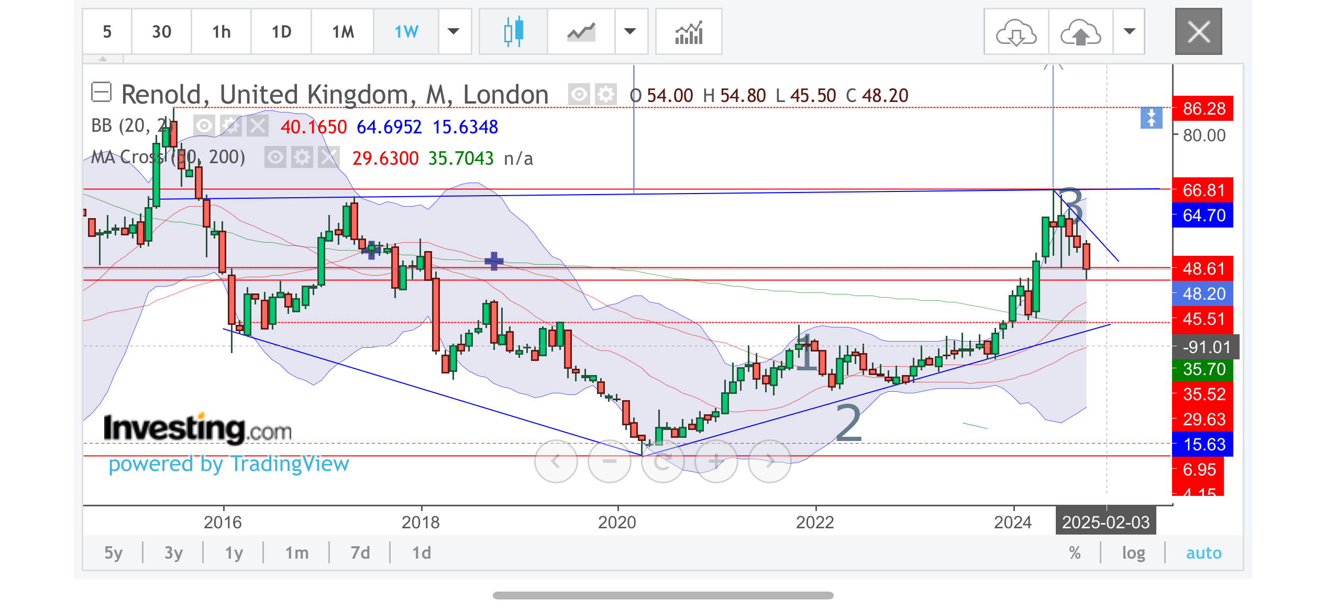The height and width of the screenshot is (612, 1326).
Task: Open the indicators bar-chart icon
Action: (x=689, y=32)
